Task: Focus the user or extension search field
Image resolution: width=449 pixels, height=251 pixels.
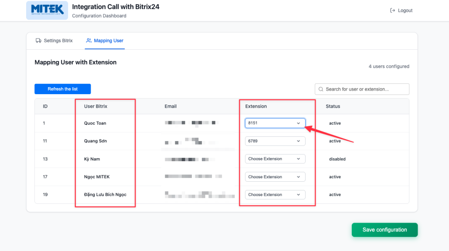Action: tap(362, 89)
